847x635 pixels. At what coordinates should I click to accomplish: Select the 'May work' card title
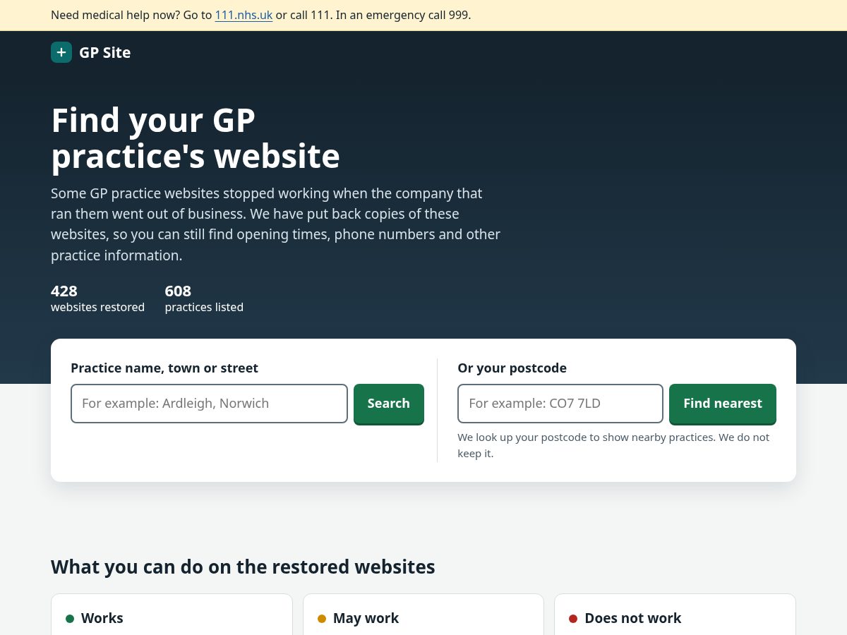click(366, 618)
